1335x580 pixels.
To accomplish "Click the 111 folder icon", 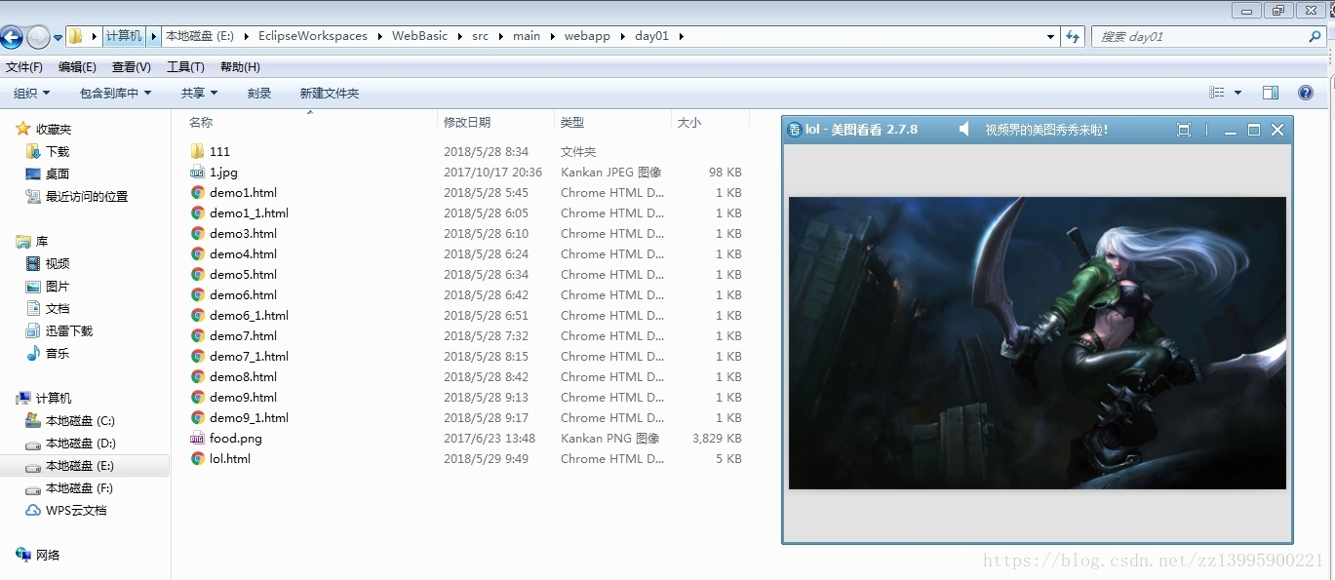I will (197, 151).
